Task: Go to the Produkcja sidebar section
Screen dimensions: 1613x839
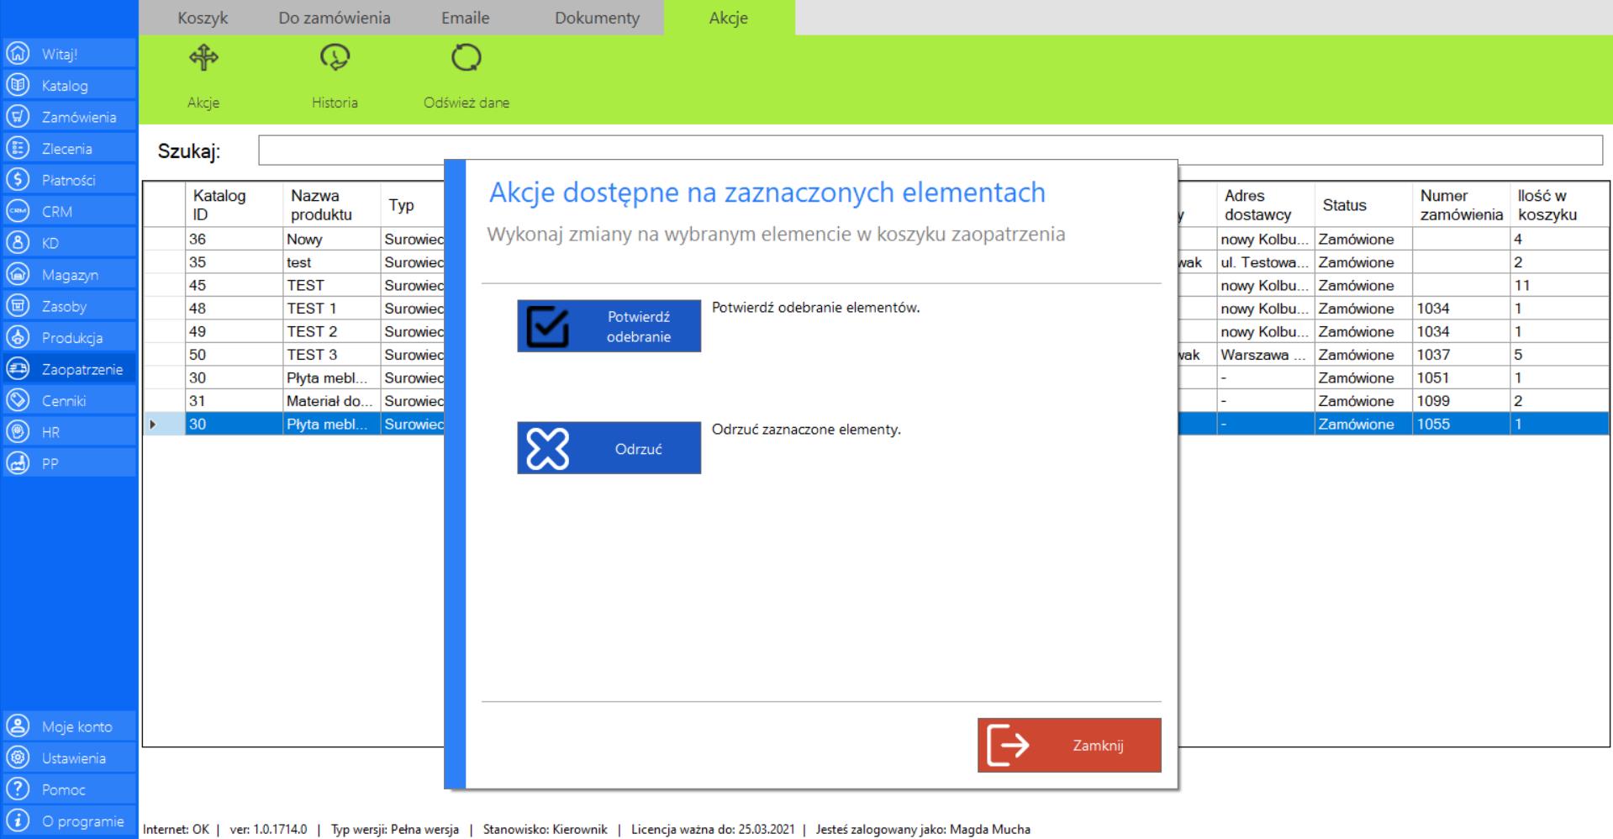Action: tap(71, 338)
